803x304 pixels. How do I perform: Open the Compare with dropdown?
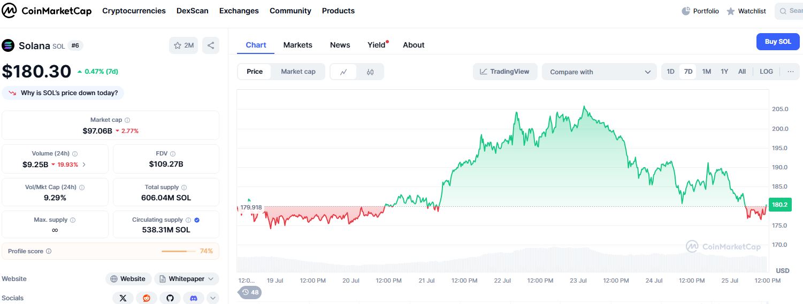[599, 72]
